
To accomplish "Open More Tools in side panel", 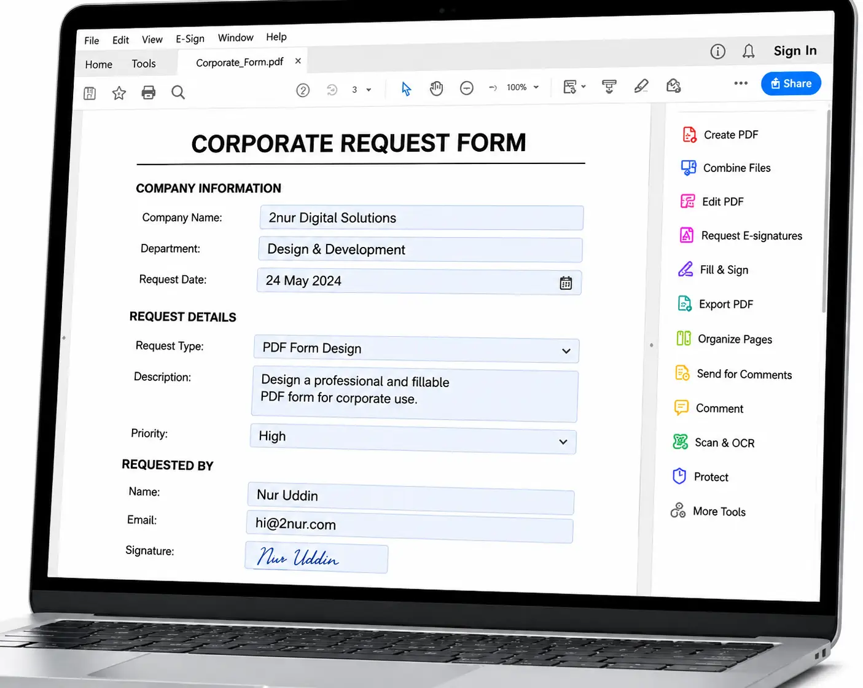I will point(708,511).
